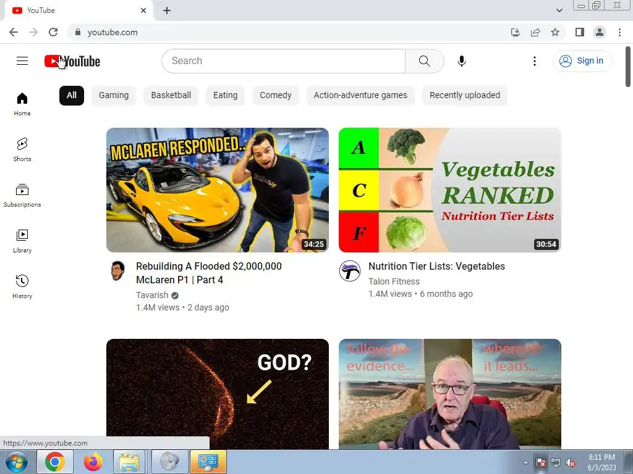The width and height of the screenshot is (633, 474).
Task: Launch Firefox from the taskbar
Action: (93, 462)
